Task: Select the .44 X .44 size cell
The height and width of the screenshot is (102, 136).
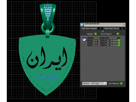Action: click(x=96, y=43)
